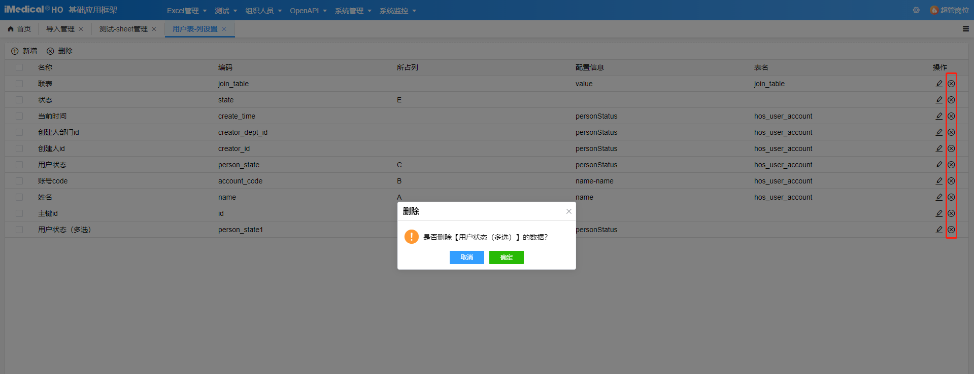The image size is (974, 374).
Task: Click the hamburger menu icon at right of tabs
Action: pos(965,29)
